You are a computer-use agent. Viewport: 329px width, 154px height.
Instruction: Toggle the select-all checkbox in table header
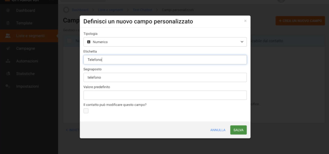69,41
